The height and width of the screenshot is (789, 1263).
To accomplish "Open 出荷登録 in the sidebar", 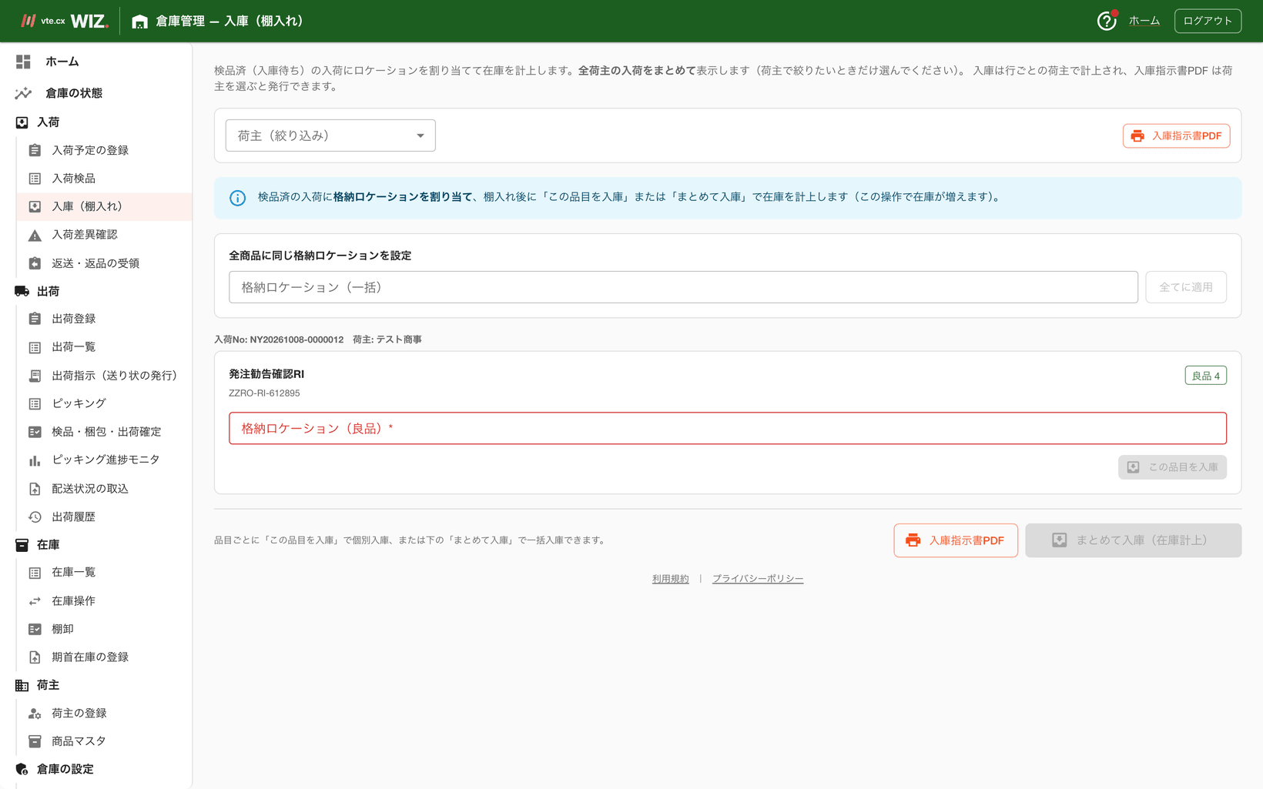I will pos(105,319).
